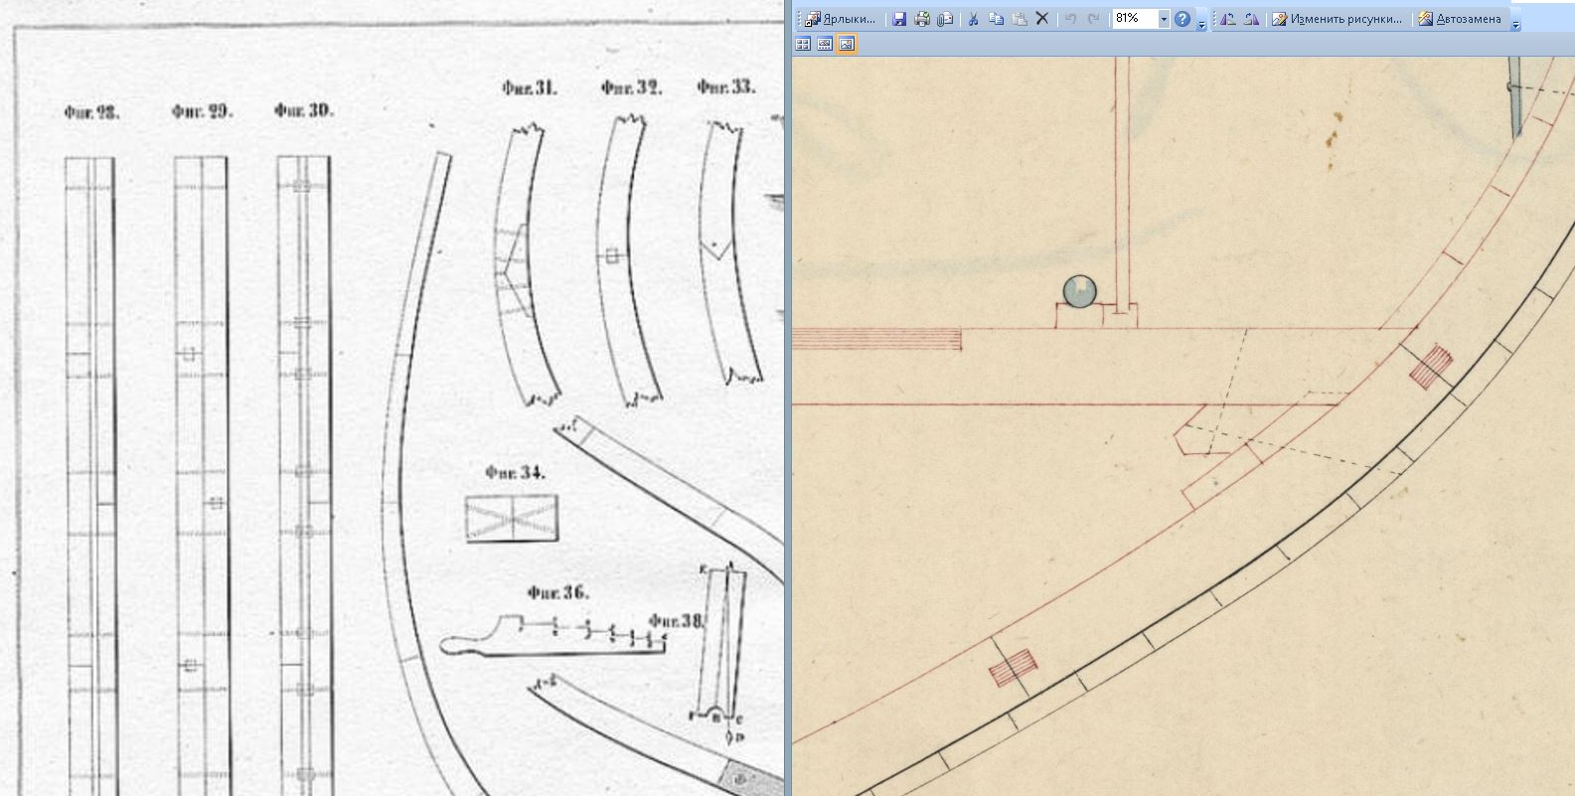Open Help with the question mark icon
Viewport: 1575px width, 796px height.
[x=1182, y=19]
